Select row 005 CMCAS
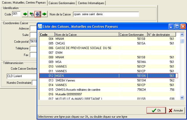Screen dimensions: 187x120 (x=108, y=43)
